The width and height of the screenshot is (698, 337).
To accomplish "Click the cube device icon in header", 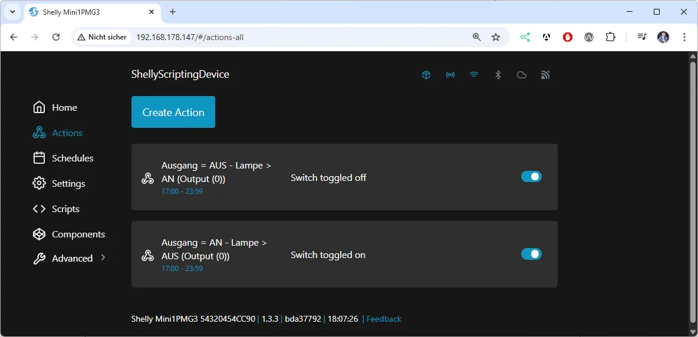I will click(426, 75).
